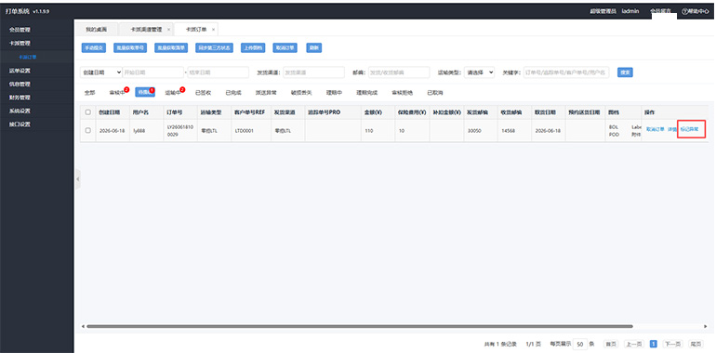Show the 审核中 status filter

coord(117,93)
